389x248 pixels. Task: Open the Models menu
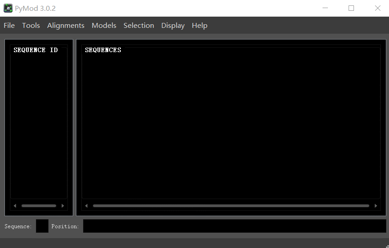[104, 25]
